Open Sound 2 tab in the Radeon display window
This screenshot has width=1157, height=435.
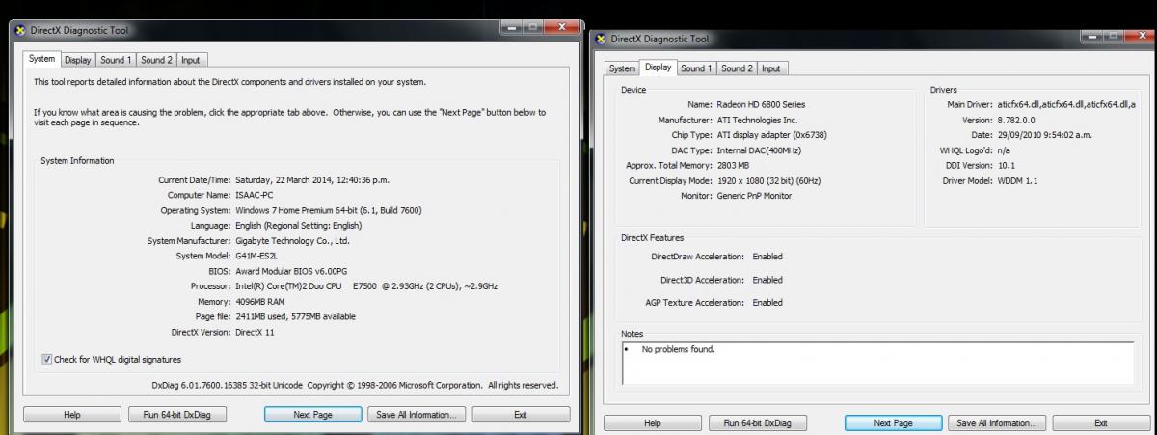(x=737, y=68)
